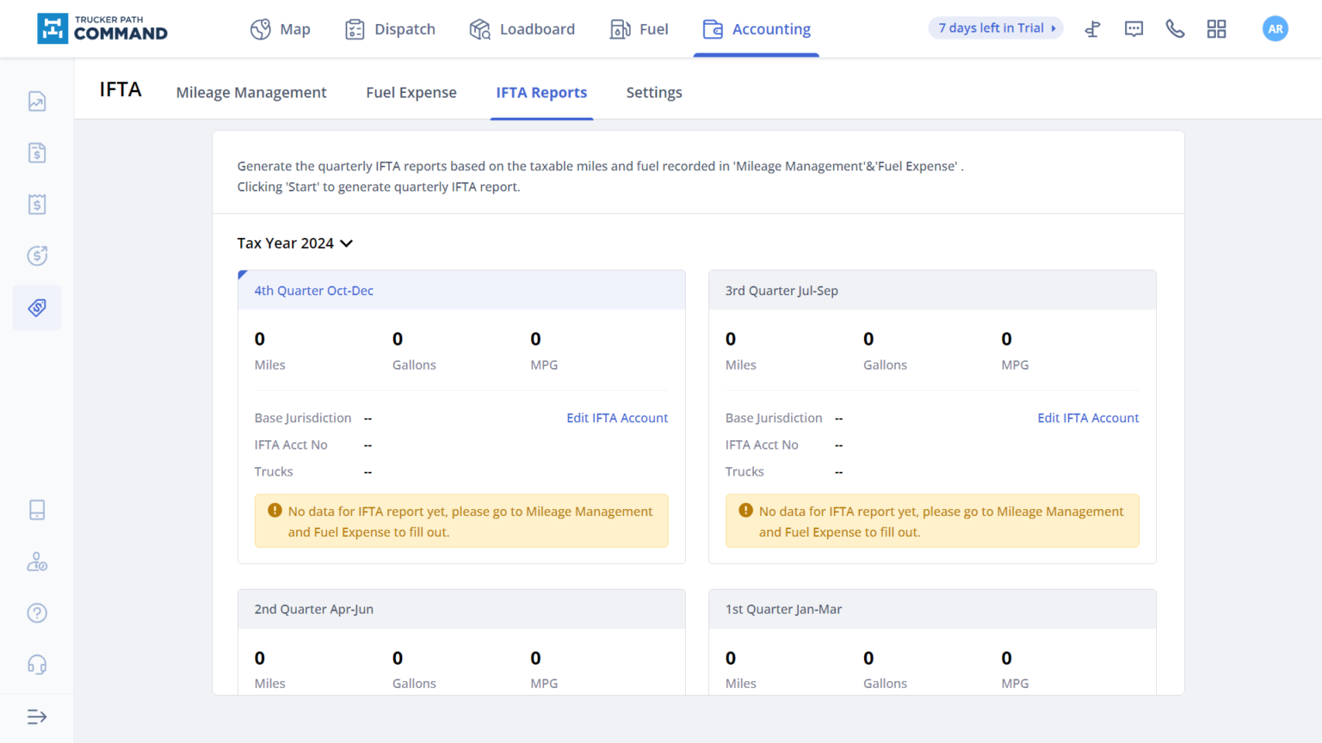Open the Mileage Management tab

(251, 92)
